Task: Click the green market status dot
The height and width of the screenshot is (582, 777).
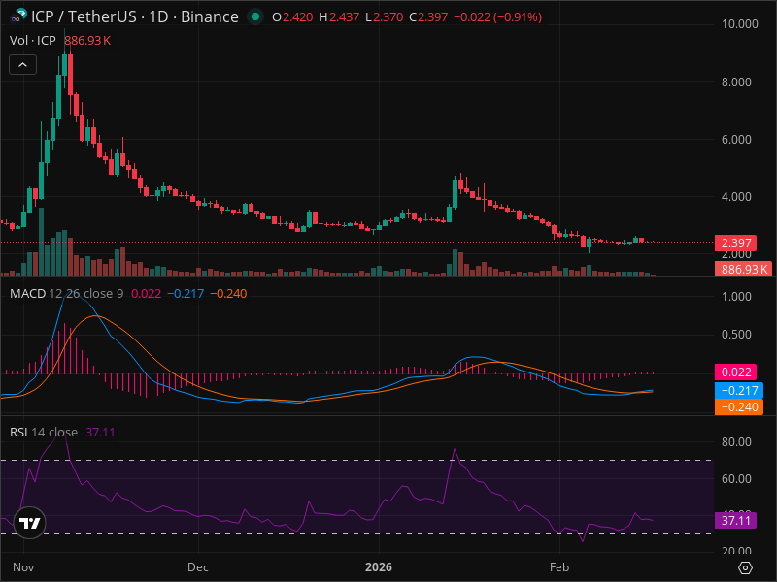Action: (x=255, y=16)
